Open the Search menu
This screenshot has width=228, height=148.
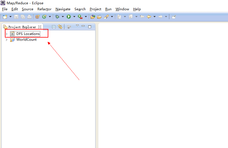tap(80, 9)
